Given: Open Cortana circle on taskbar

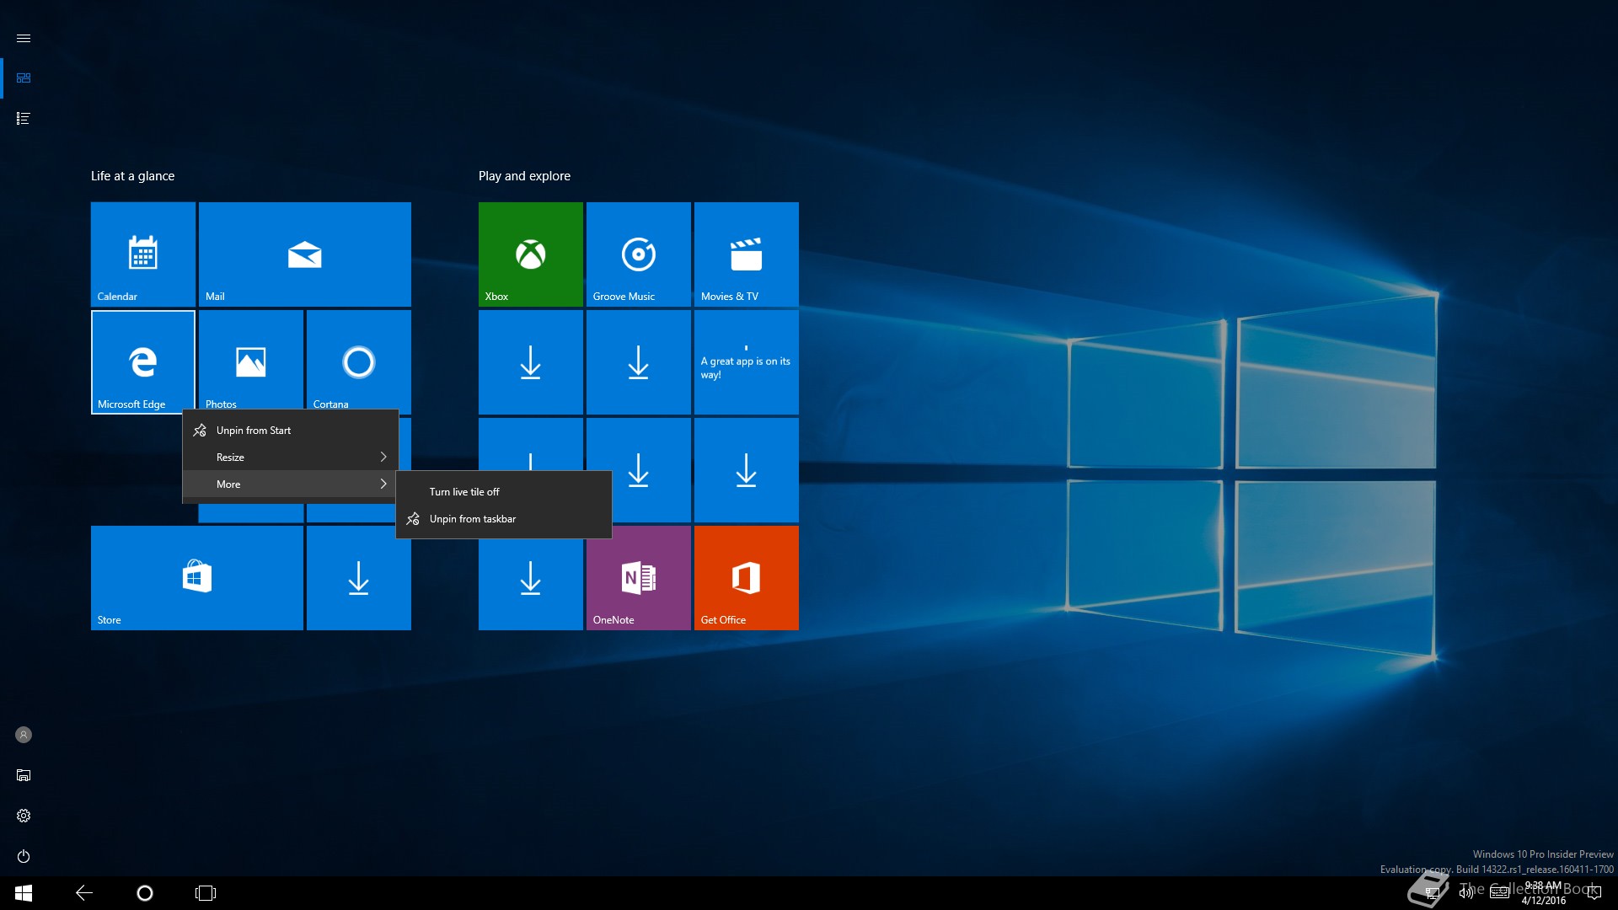Looking at the screenshot, I should click(x=145, y=893).
